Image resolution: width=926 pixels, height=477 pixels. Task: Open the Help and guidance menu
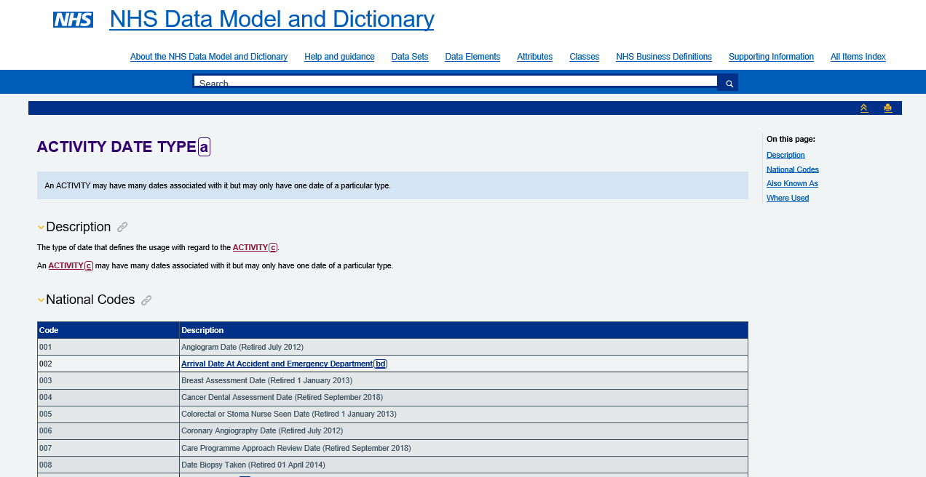(x=339, y=57)
